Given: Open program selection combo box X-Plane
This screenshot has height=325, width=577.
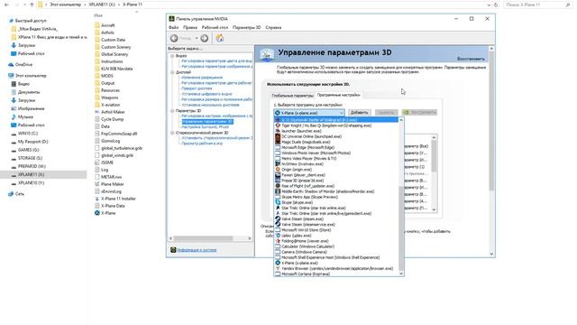Looking at the screenshot, I should [x=309, y=113].
